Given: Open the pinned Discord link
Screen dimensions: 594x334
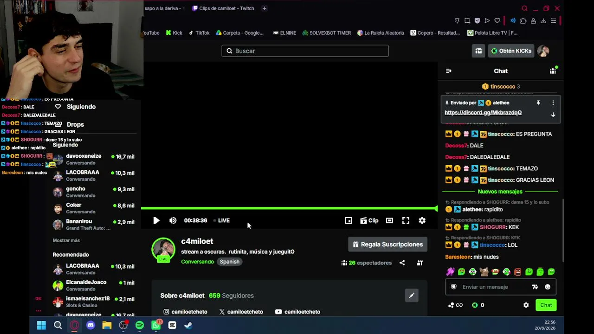Looking at the screenshot, I should point(483,113).
